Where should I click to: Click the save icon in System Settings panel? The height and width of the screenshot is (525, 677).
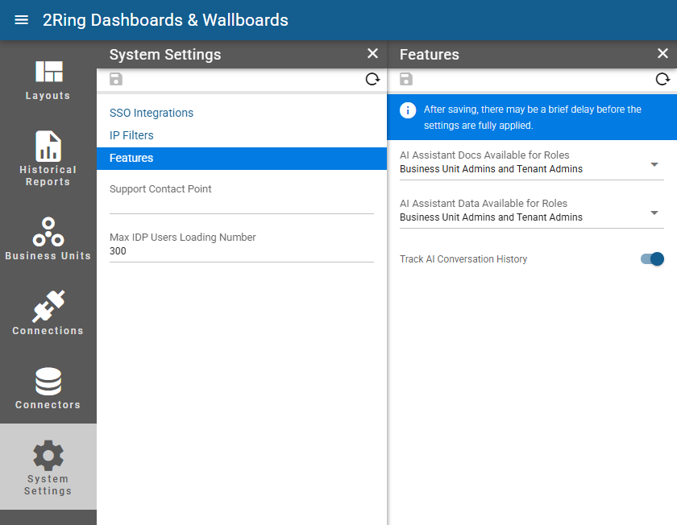coord(116,80)
